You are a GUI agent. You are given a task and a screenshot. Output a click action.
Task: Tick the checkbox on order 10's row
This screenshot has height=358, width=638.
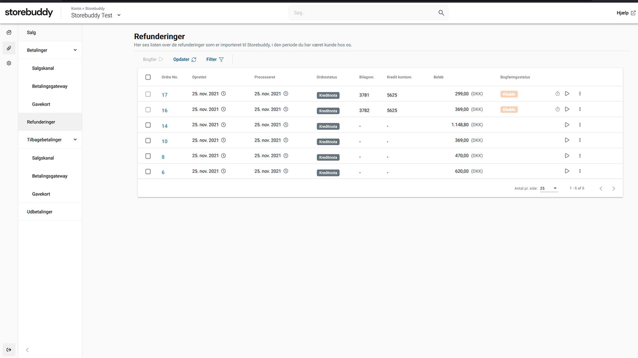(x=148, y=140)
